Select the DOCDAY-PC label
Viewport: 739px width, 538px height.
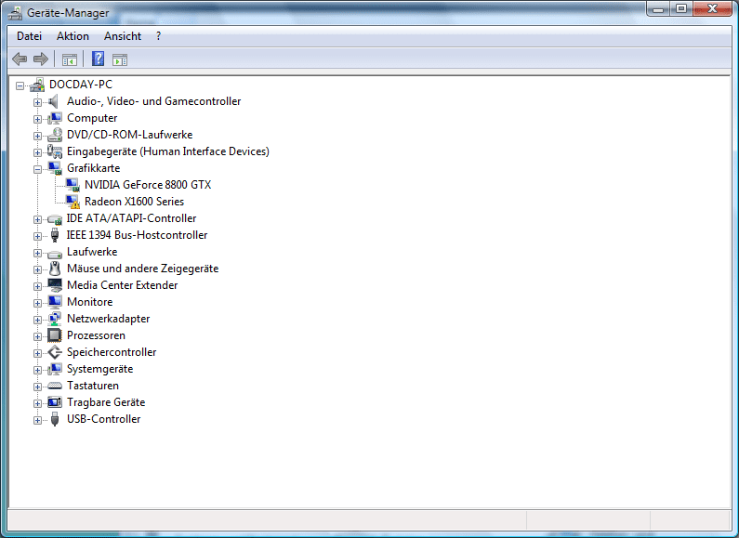(81, 85)
